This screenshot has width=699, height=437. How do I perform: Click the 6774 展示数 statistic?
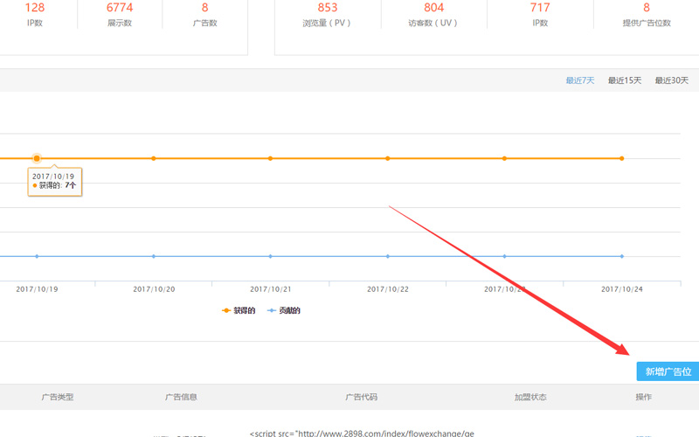(119, 14)
